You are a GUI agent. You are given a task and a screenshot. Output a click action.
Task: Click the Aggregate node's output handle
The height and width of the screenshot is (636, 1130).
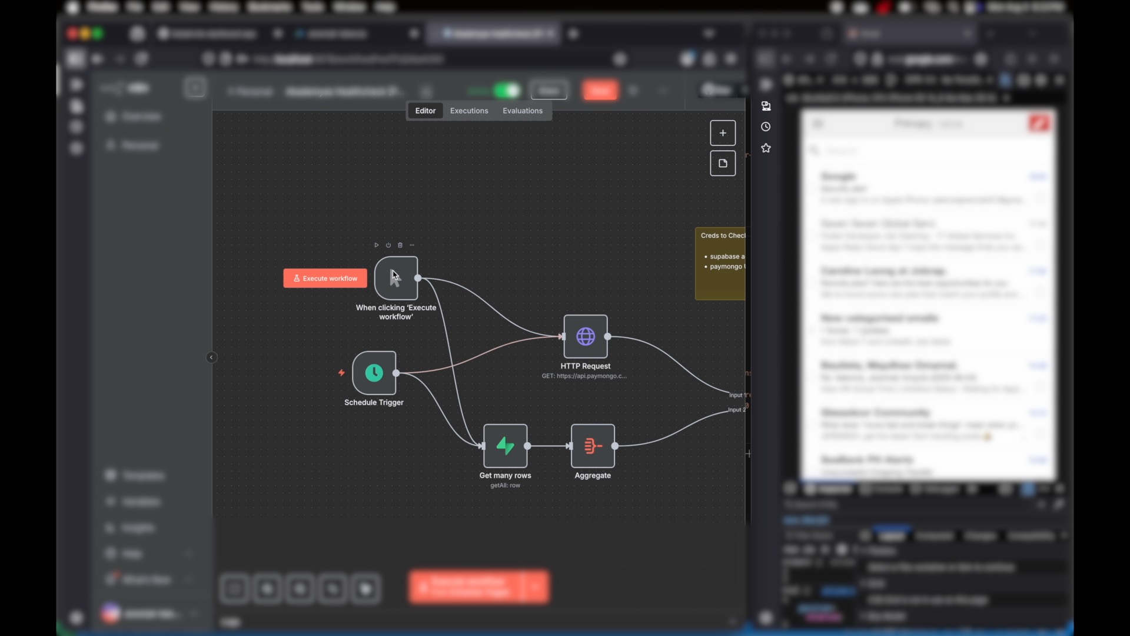[x=615, y=446]
